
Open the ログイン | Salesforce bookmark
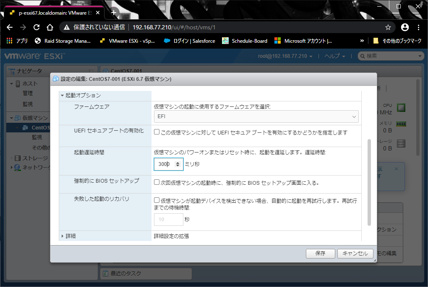(x=189, y=41)
